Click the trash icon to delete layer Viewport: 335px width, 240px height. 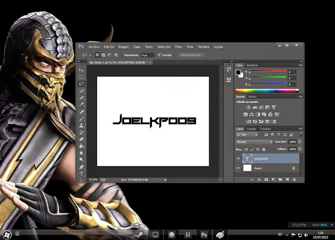[x=294, y=179]
